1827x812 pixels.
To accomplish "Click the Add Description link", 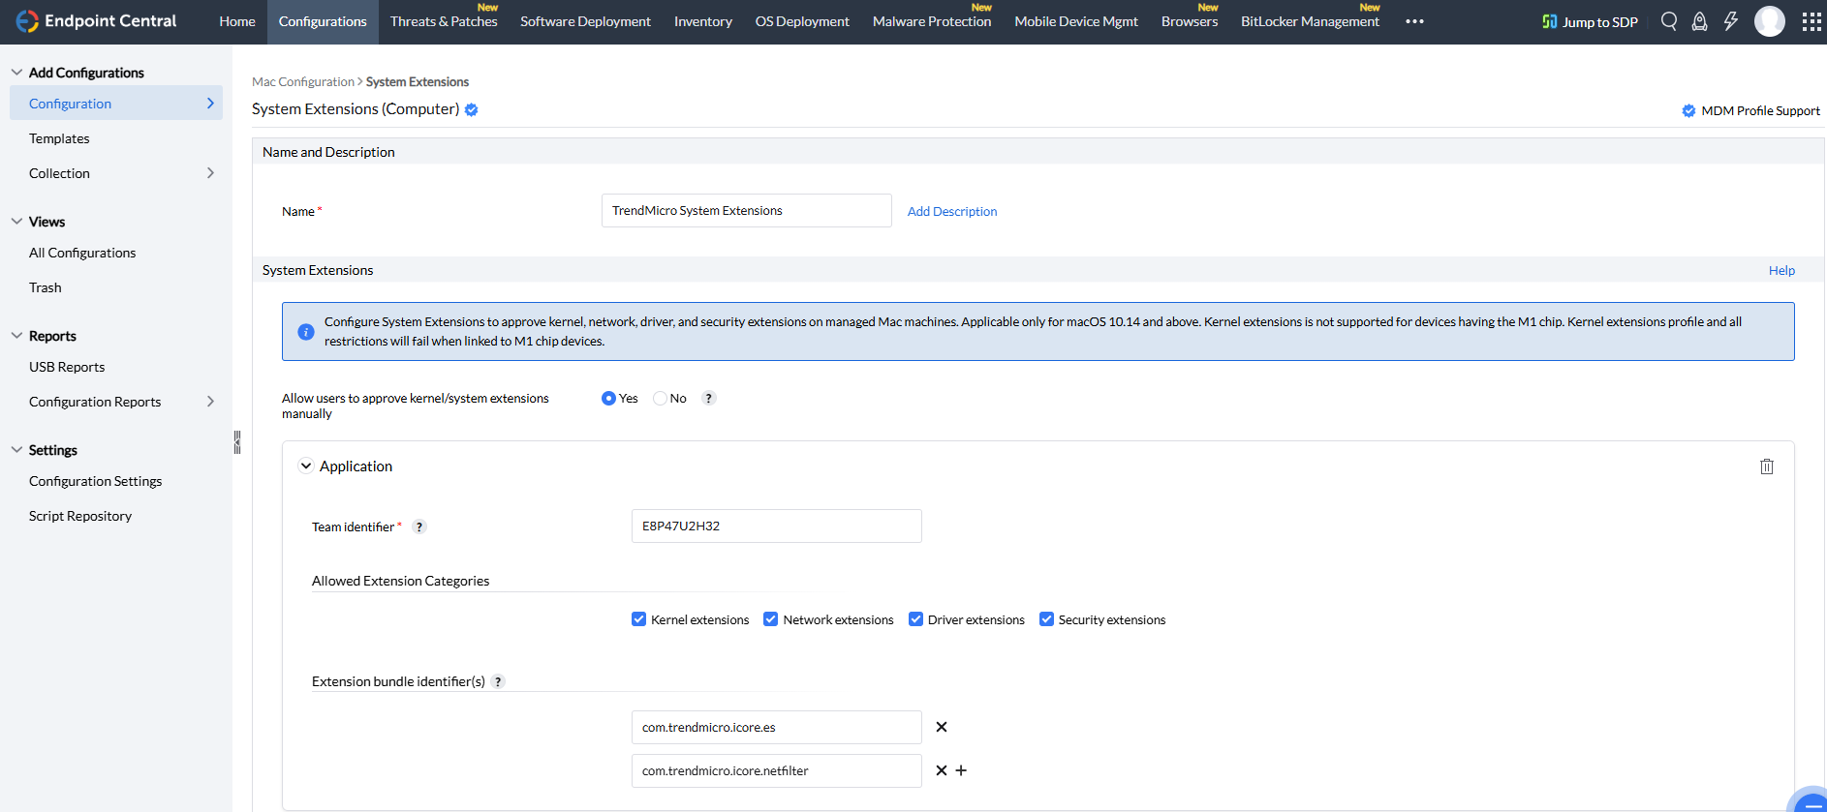I will [952, 211].
